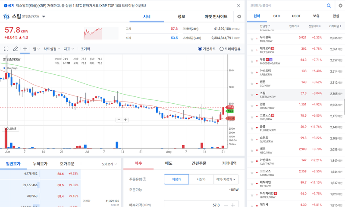Toggle favorite star for 아비트럼

[x=252, y=73]
